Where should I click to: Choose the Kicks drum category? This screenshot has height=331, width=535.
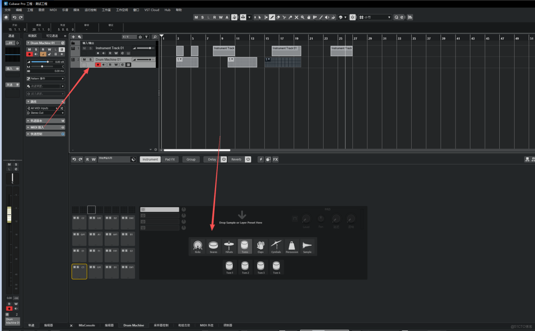click(197, 247)
